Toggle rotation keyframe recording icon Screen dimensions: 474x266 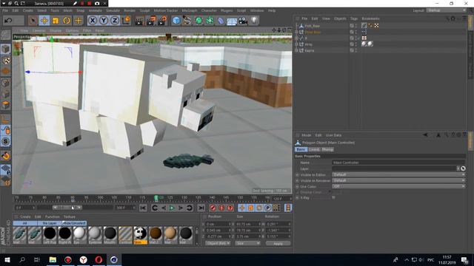click(x=259, y=208)
